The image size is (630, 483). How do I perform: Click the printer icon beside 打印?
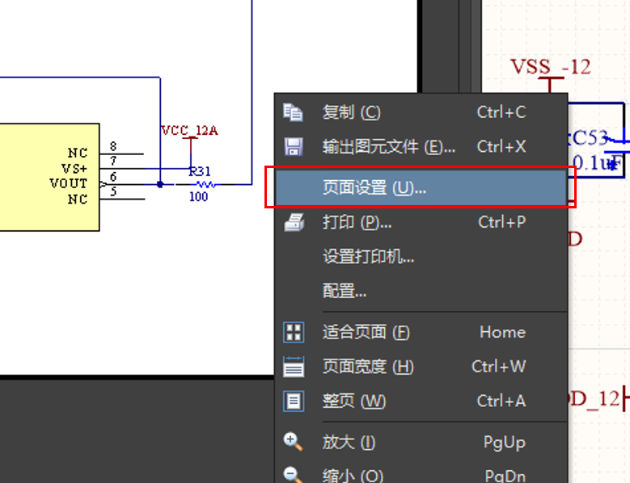(294, 222)
